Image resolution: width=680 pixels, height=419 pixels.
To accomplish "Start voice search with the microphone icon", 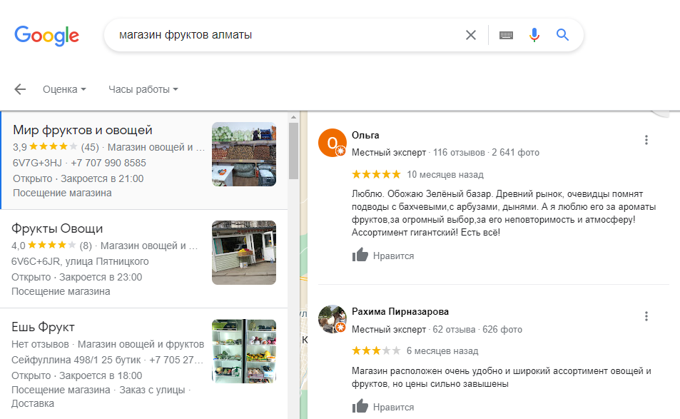I will (x=534, y=35).
